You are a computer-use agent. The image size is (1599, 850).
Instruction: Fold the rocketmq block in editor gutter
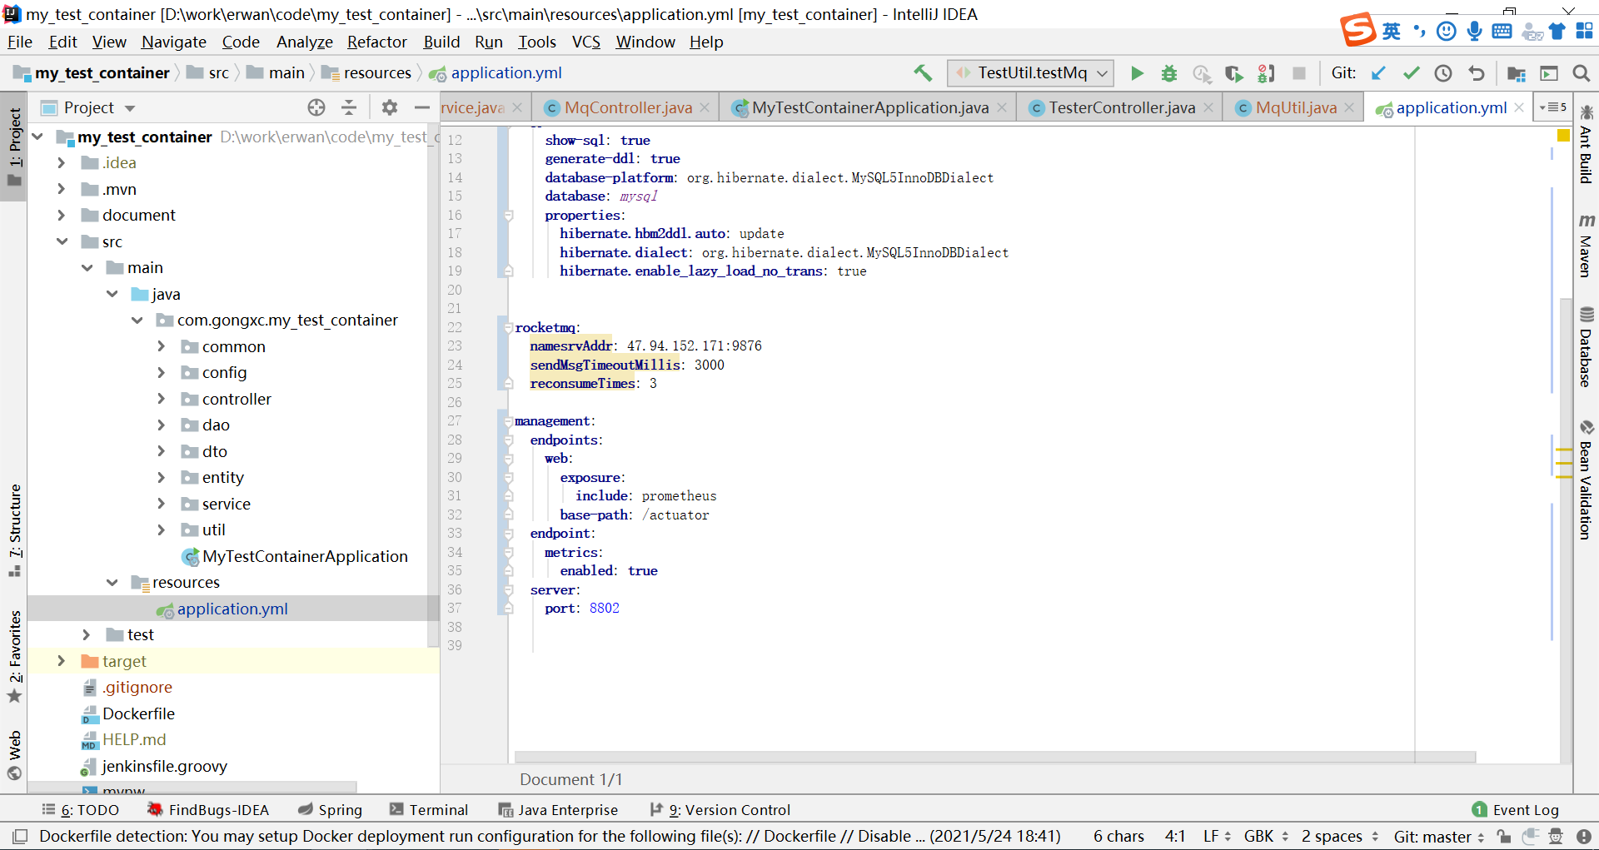coord(507,327)
